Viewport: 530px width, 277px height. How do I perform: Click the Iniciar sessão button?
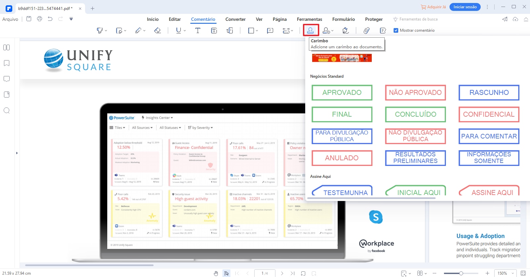465,7
